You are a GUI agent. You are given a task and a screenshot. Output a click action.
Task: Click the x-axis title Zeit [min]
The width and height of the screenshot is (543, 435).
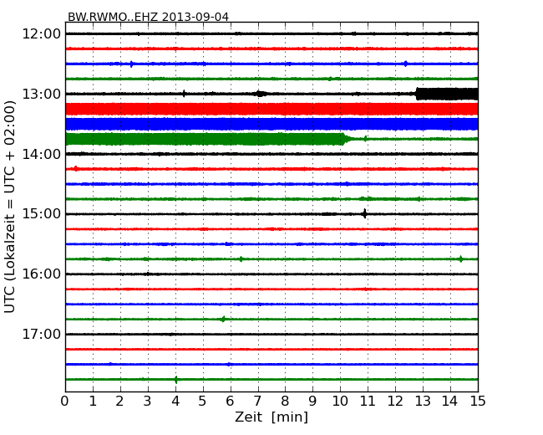click(271, 417)
